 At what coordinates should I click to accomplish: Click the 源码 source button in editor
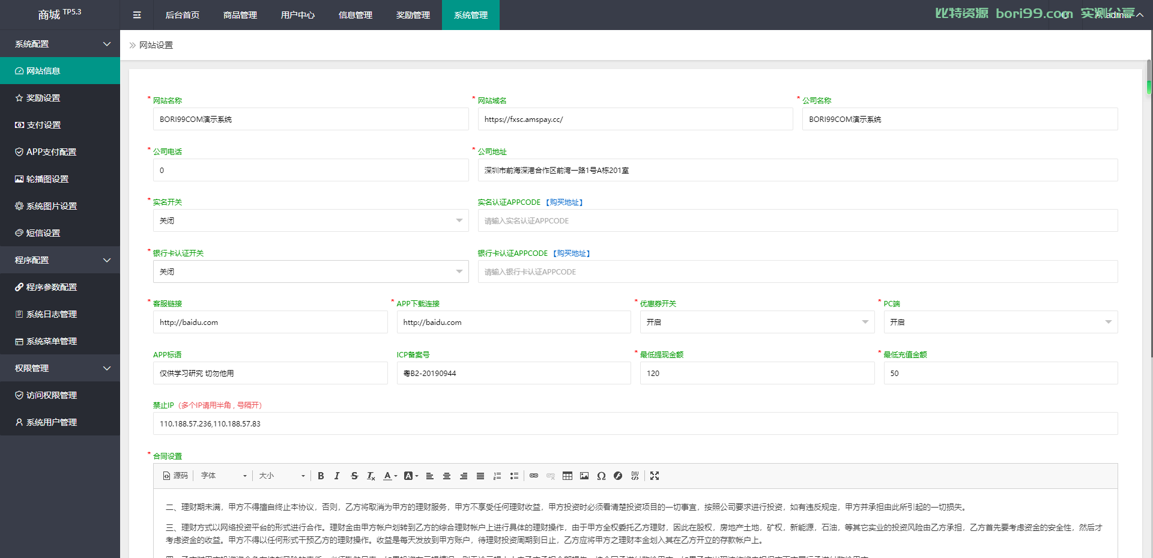(175, 476)
